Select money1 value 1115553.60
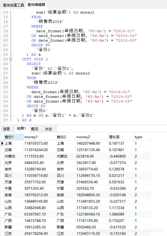The width and height of the screenshot is (167, 236). click(x=40, y=156)
